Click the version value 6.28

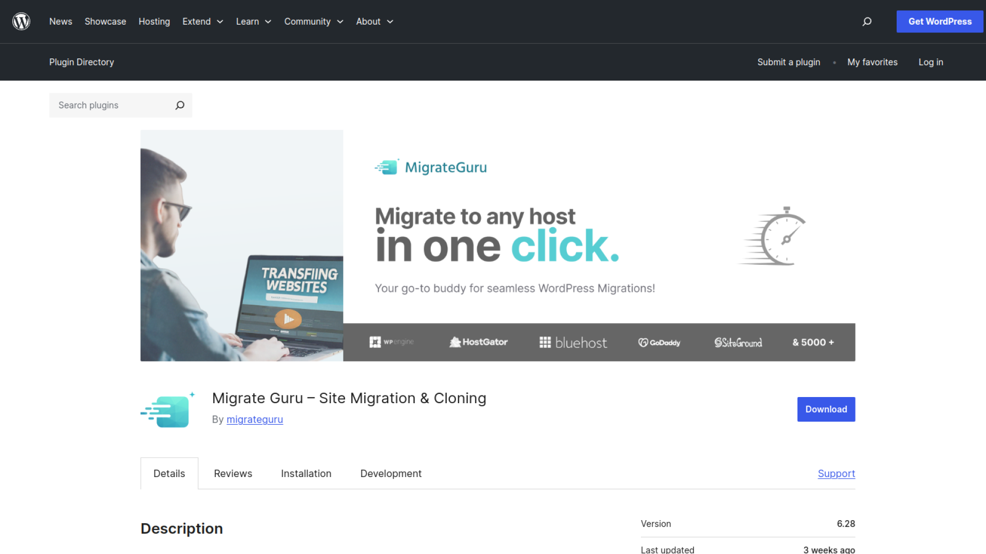point(846,524)
